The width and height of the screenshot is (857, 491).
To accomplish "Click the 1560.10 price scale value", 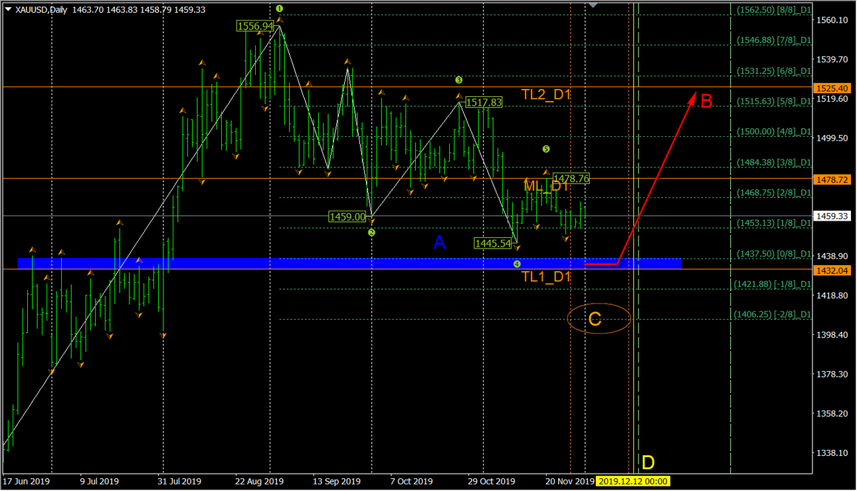I will pos(833,20).
